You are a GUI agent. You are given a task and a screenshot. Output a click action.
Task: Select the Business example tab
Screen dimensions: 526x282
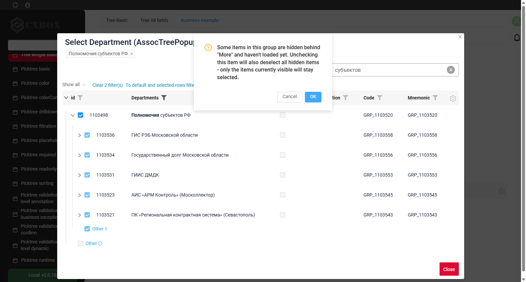[199, 20]
